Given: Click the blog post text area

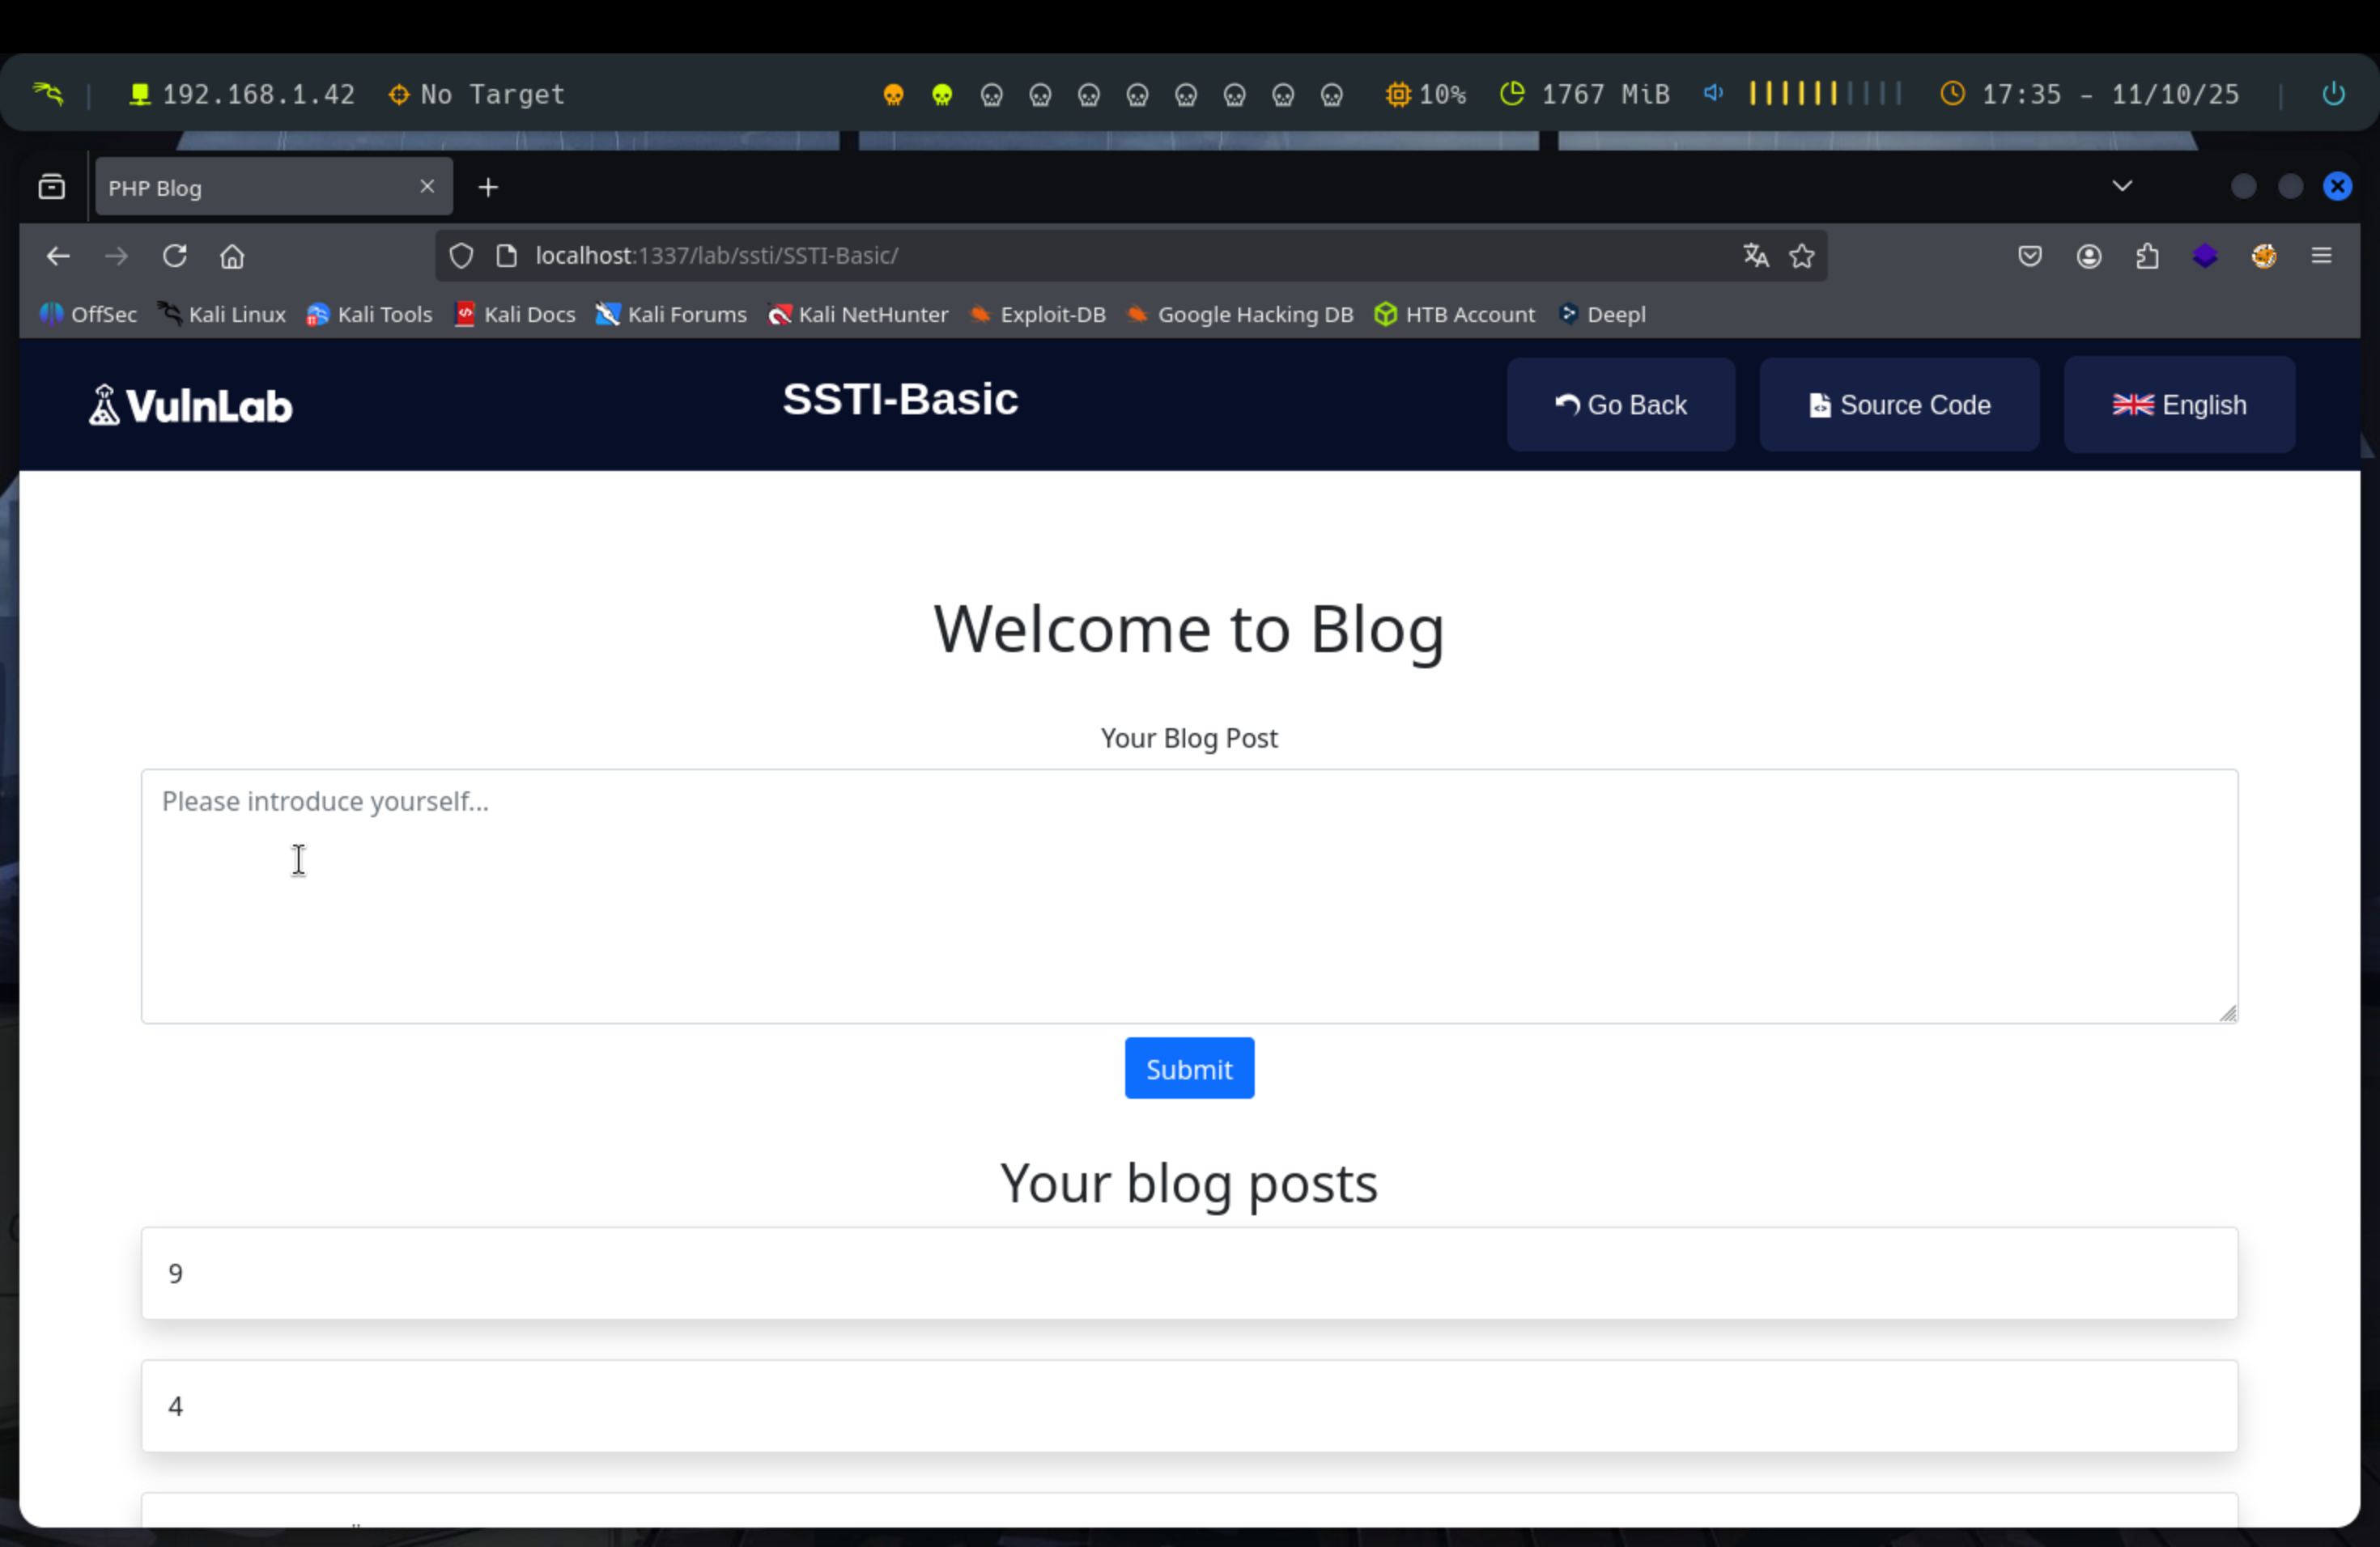Looking at the screenshot, I should [x=1188, y=896].
